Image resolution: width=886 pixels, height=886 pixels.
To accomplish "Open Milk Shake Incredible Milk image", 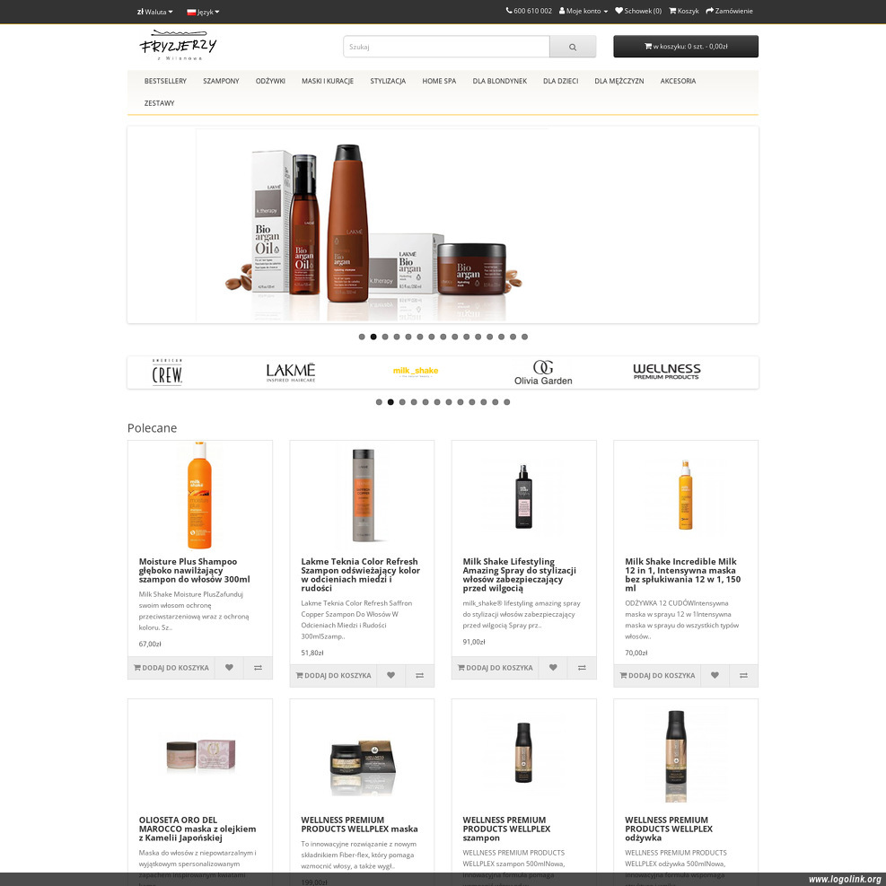I will [x=686, y=496].
